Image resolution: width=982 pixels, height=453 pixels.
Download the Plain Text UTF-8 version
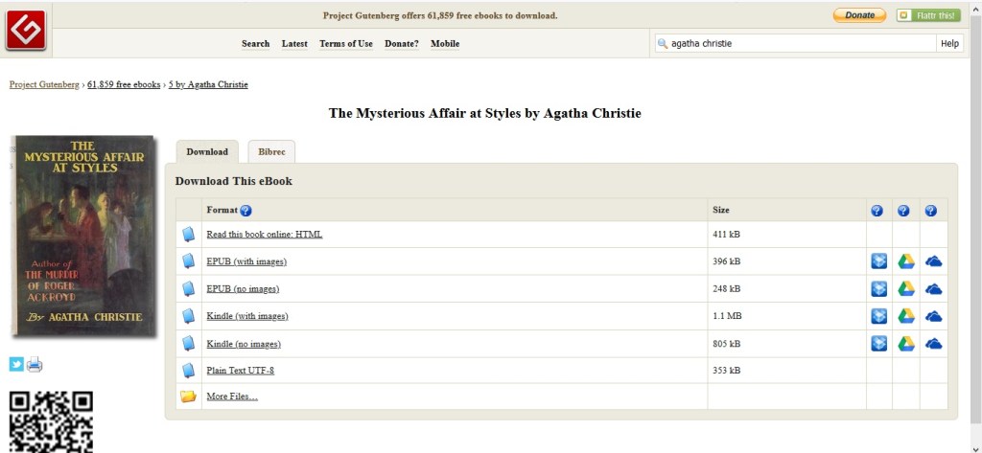(241, 370)
